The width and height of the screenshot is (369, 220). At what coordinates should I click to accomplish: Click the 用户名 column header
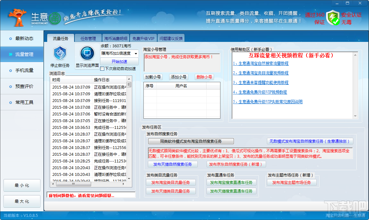click(181, 86)
